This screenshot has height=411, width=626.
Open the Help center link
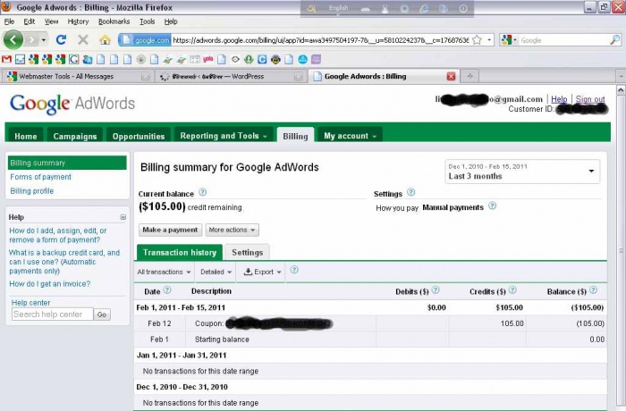[x=30, y=303]
